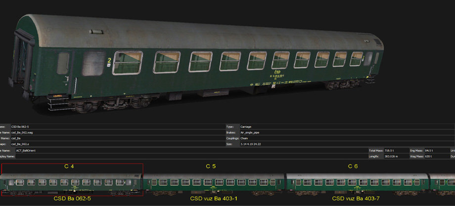
Task: Click the Size field 3.14 4.19 24.22
Action: tap(347, 144)
